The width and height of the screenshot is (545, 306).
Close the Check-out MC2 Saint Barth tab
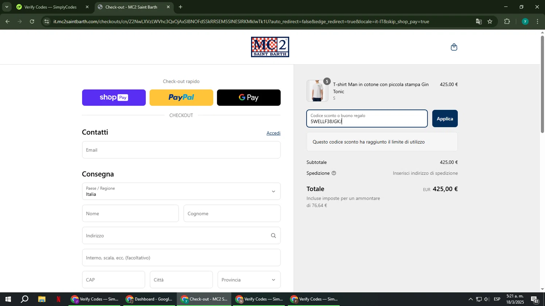[168, 7]
